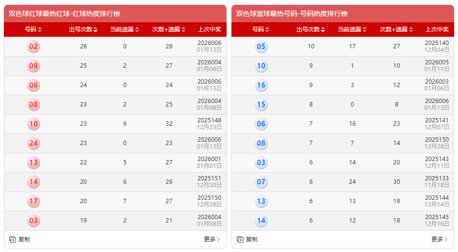Image resolution: width=458 pixels, height=252 pixels.
Task: Sort red ball table by 当前遗漏
Action: [125, 30]
